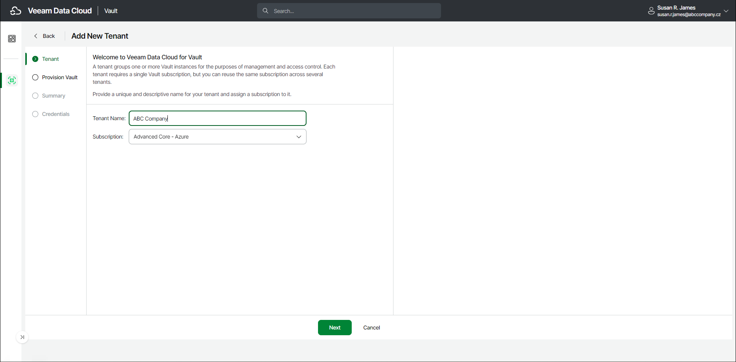Click the Veeam Data Cloud logo icon

click(16, 11)
